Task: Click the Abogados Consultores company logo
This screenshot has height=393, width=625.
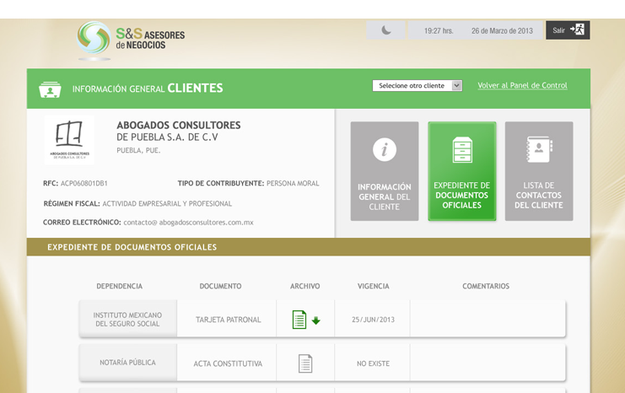Action: coord(67,141)
